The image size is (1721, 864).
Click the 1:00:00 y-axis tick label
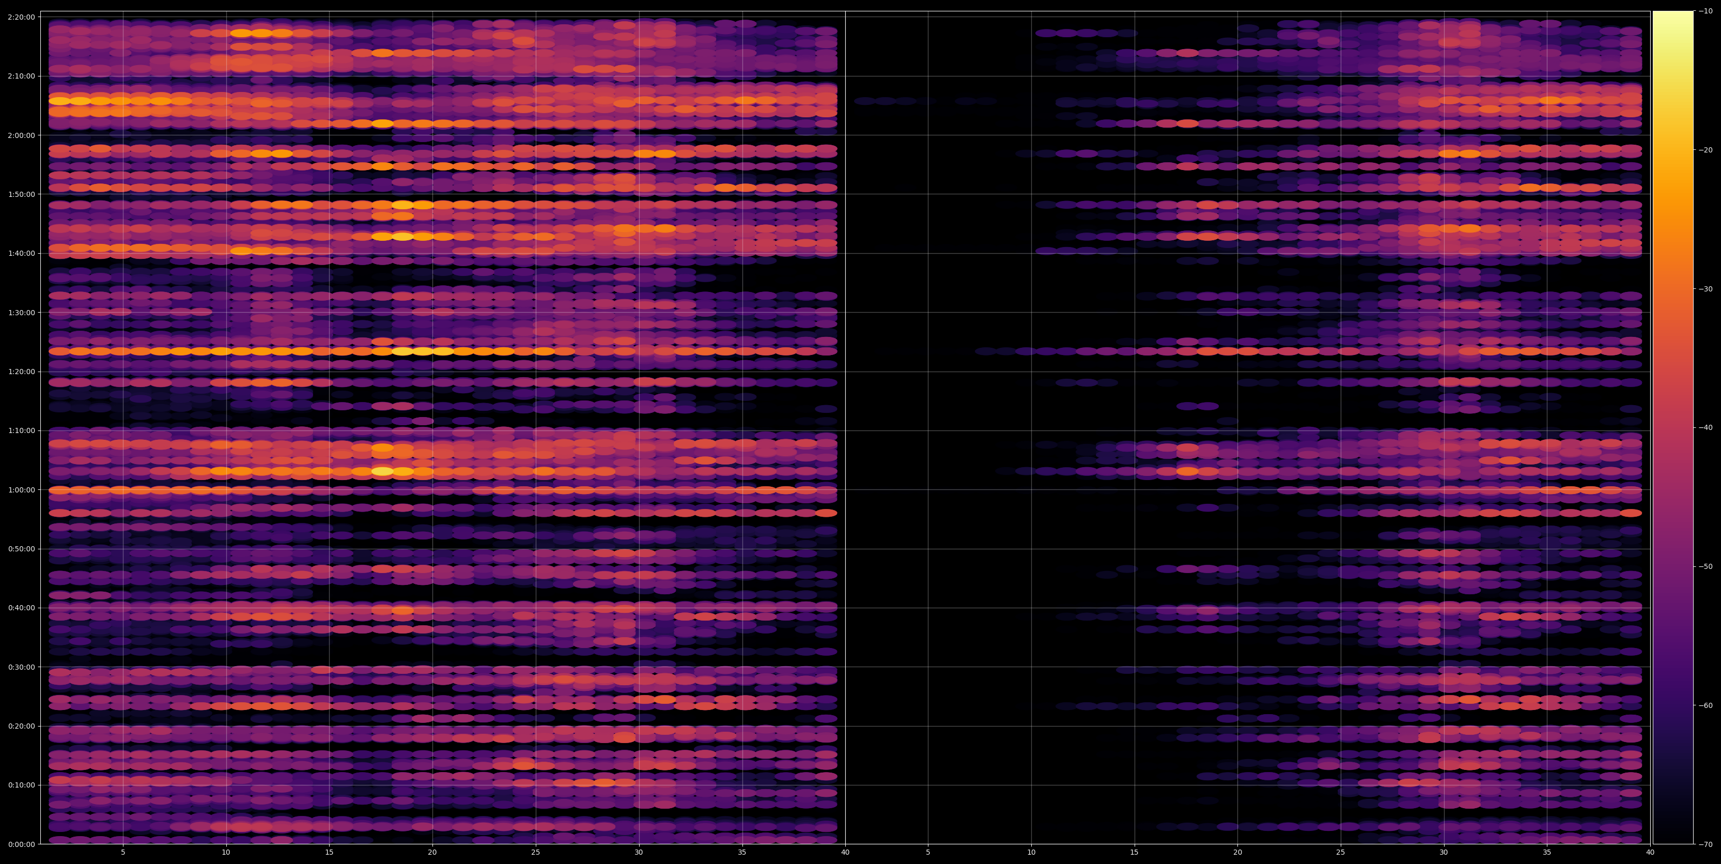[x=21, y=490]
